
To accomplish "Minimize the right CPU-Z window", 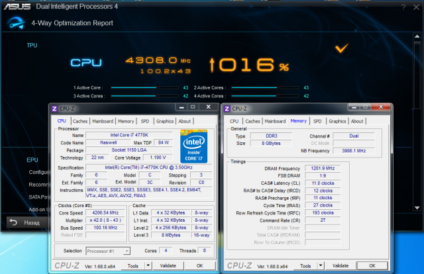I will [354, 107].
